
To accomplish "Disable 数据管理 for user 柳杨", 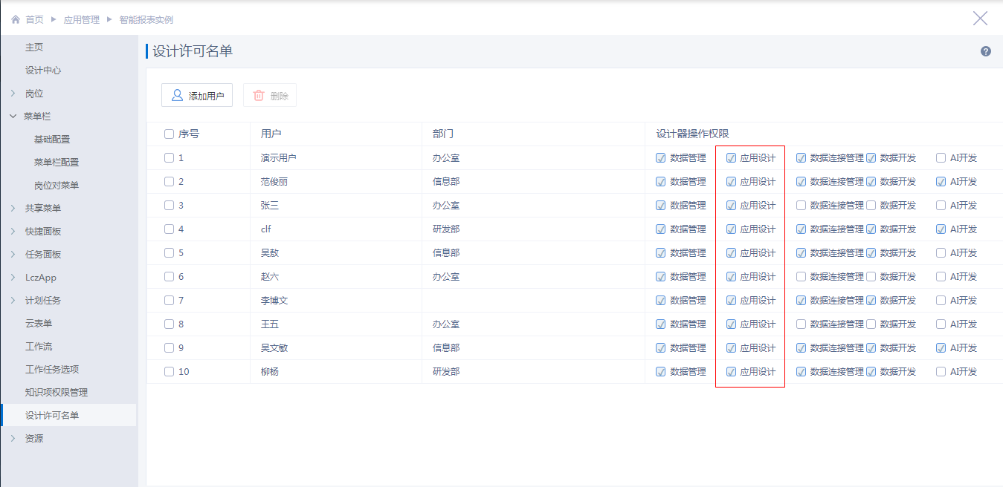I will click(x=661, y=372).
